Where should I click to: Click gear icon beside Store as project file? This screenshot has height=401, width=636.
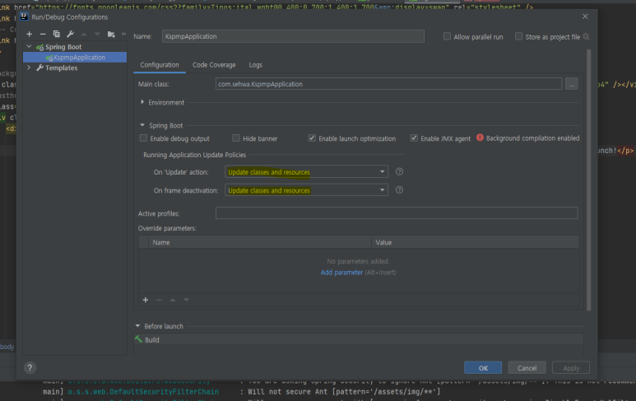[586, 36]
